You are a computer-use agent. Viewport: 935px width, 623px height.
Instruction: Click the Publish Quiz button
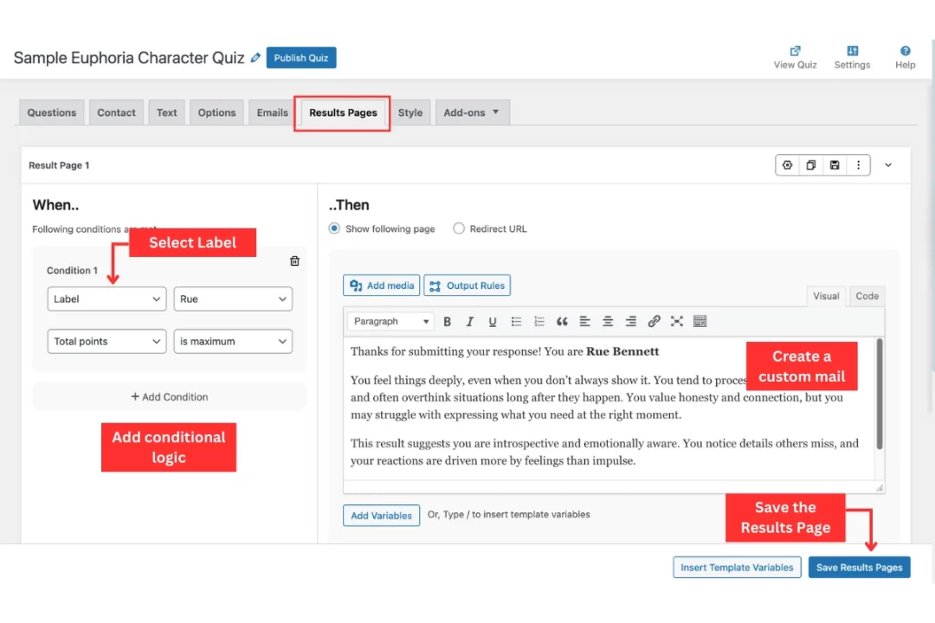(301, 58)
